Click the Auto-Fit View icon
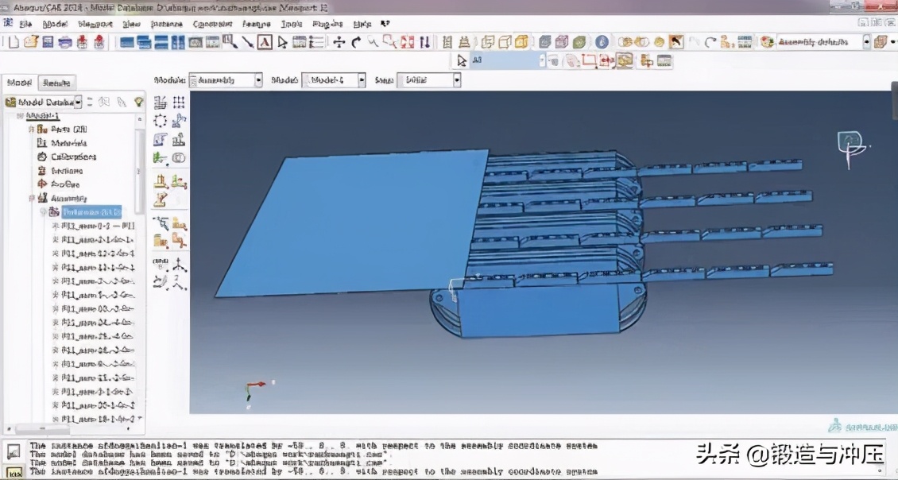Image resolution: width=898 pixels, height=480 pixels. tap(407, 42)
